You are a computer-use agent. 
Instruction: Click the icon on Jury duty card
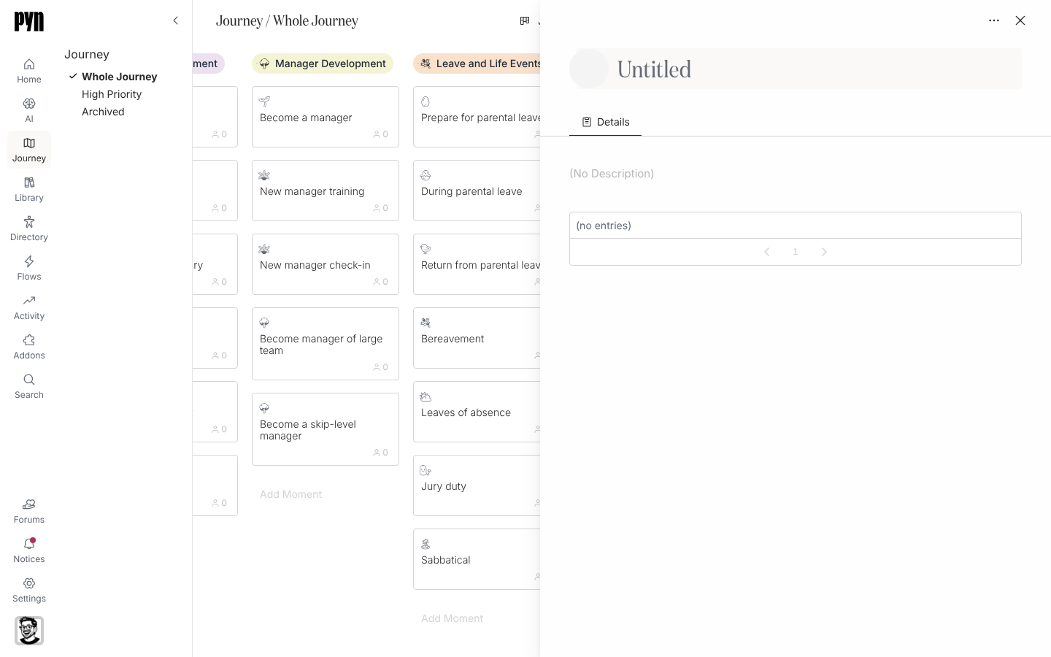[426, 470]
